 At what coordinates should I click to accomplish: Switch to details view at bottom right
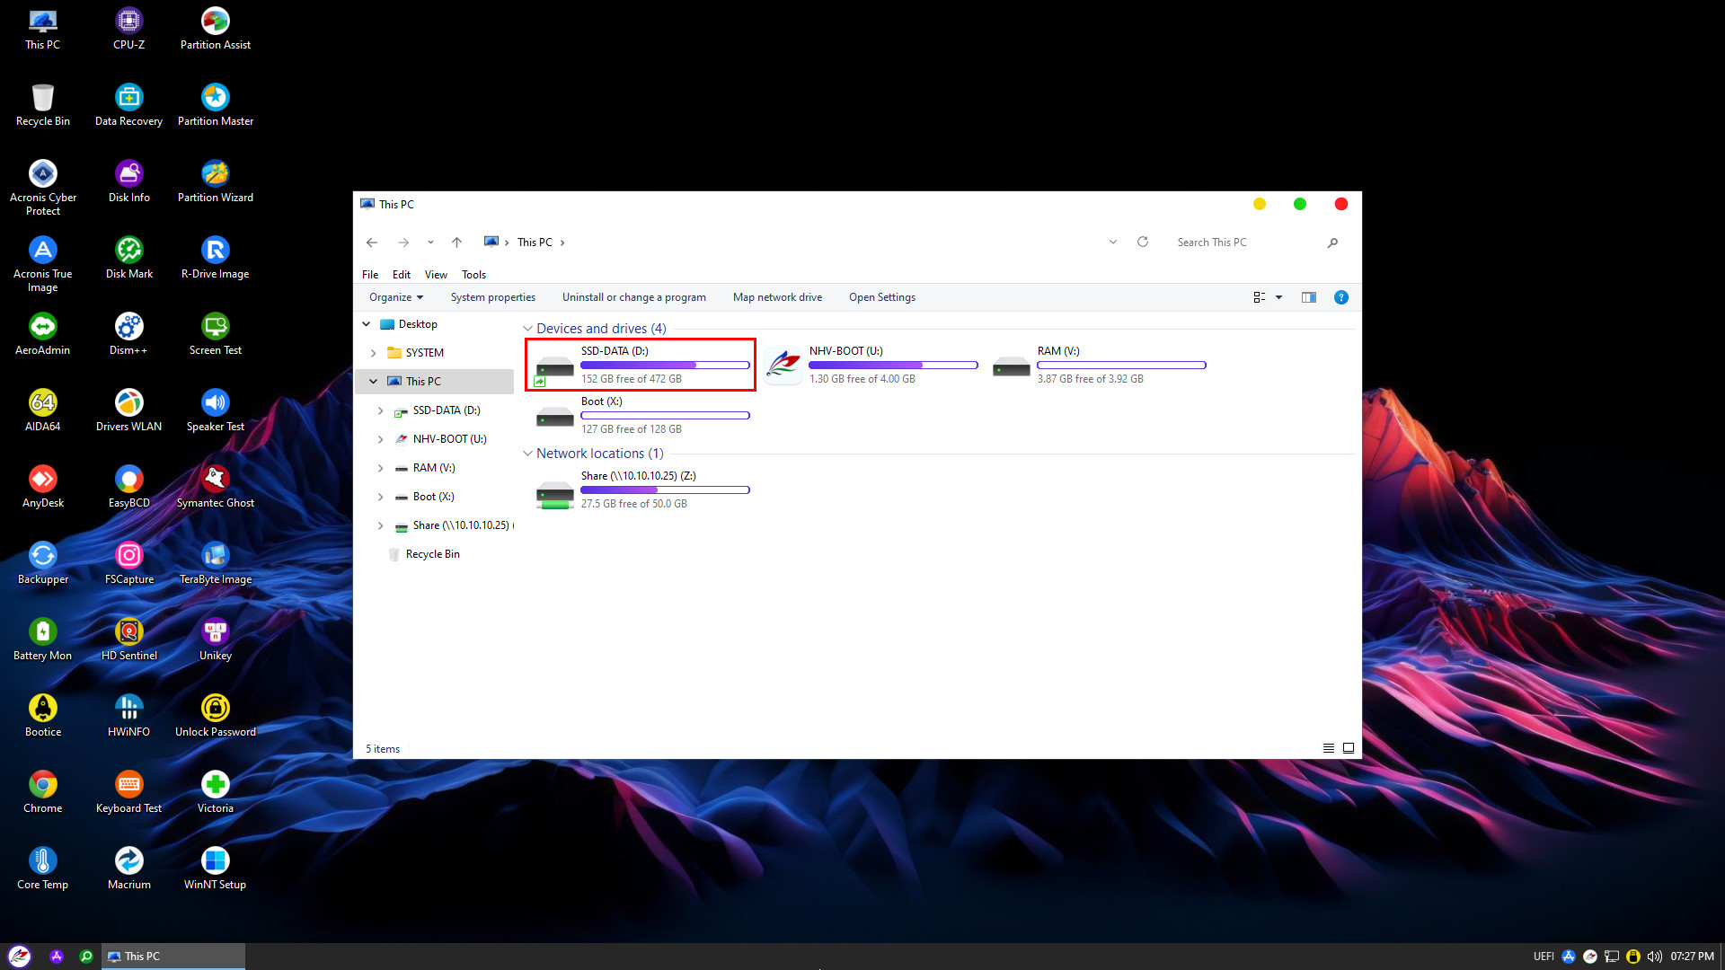click(1328, 748)
